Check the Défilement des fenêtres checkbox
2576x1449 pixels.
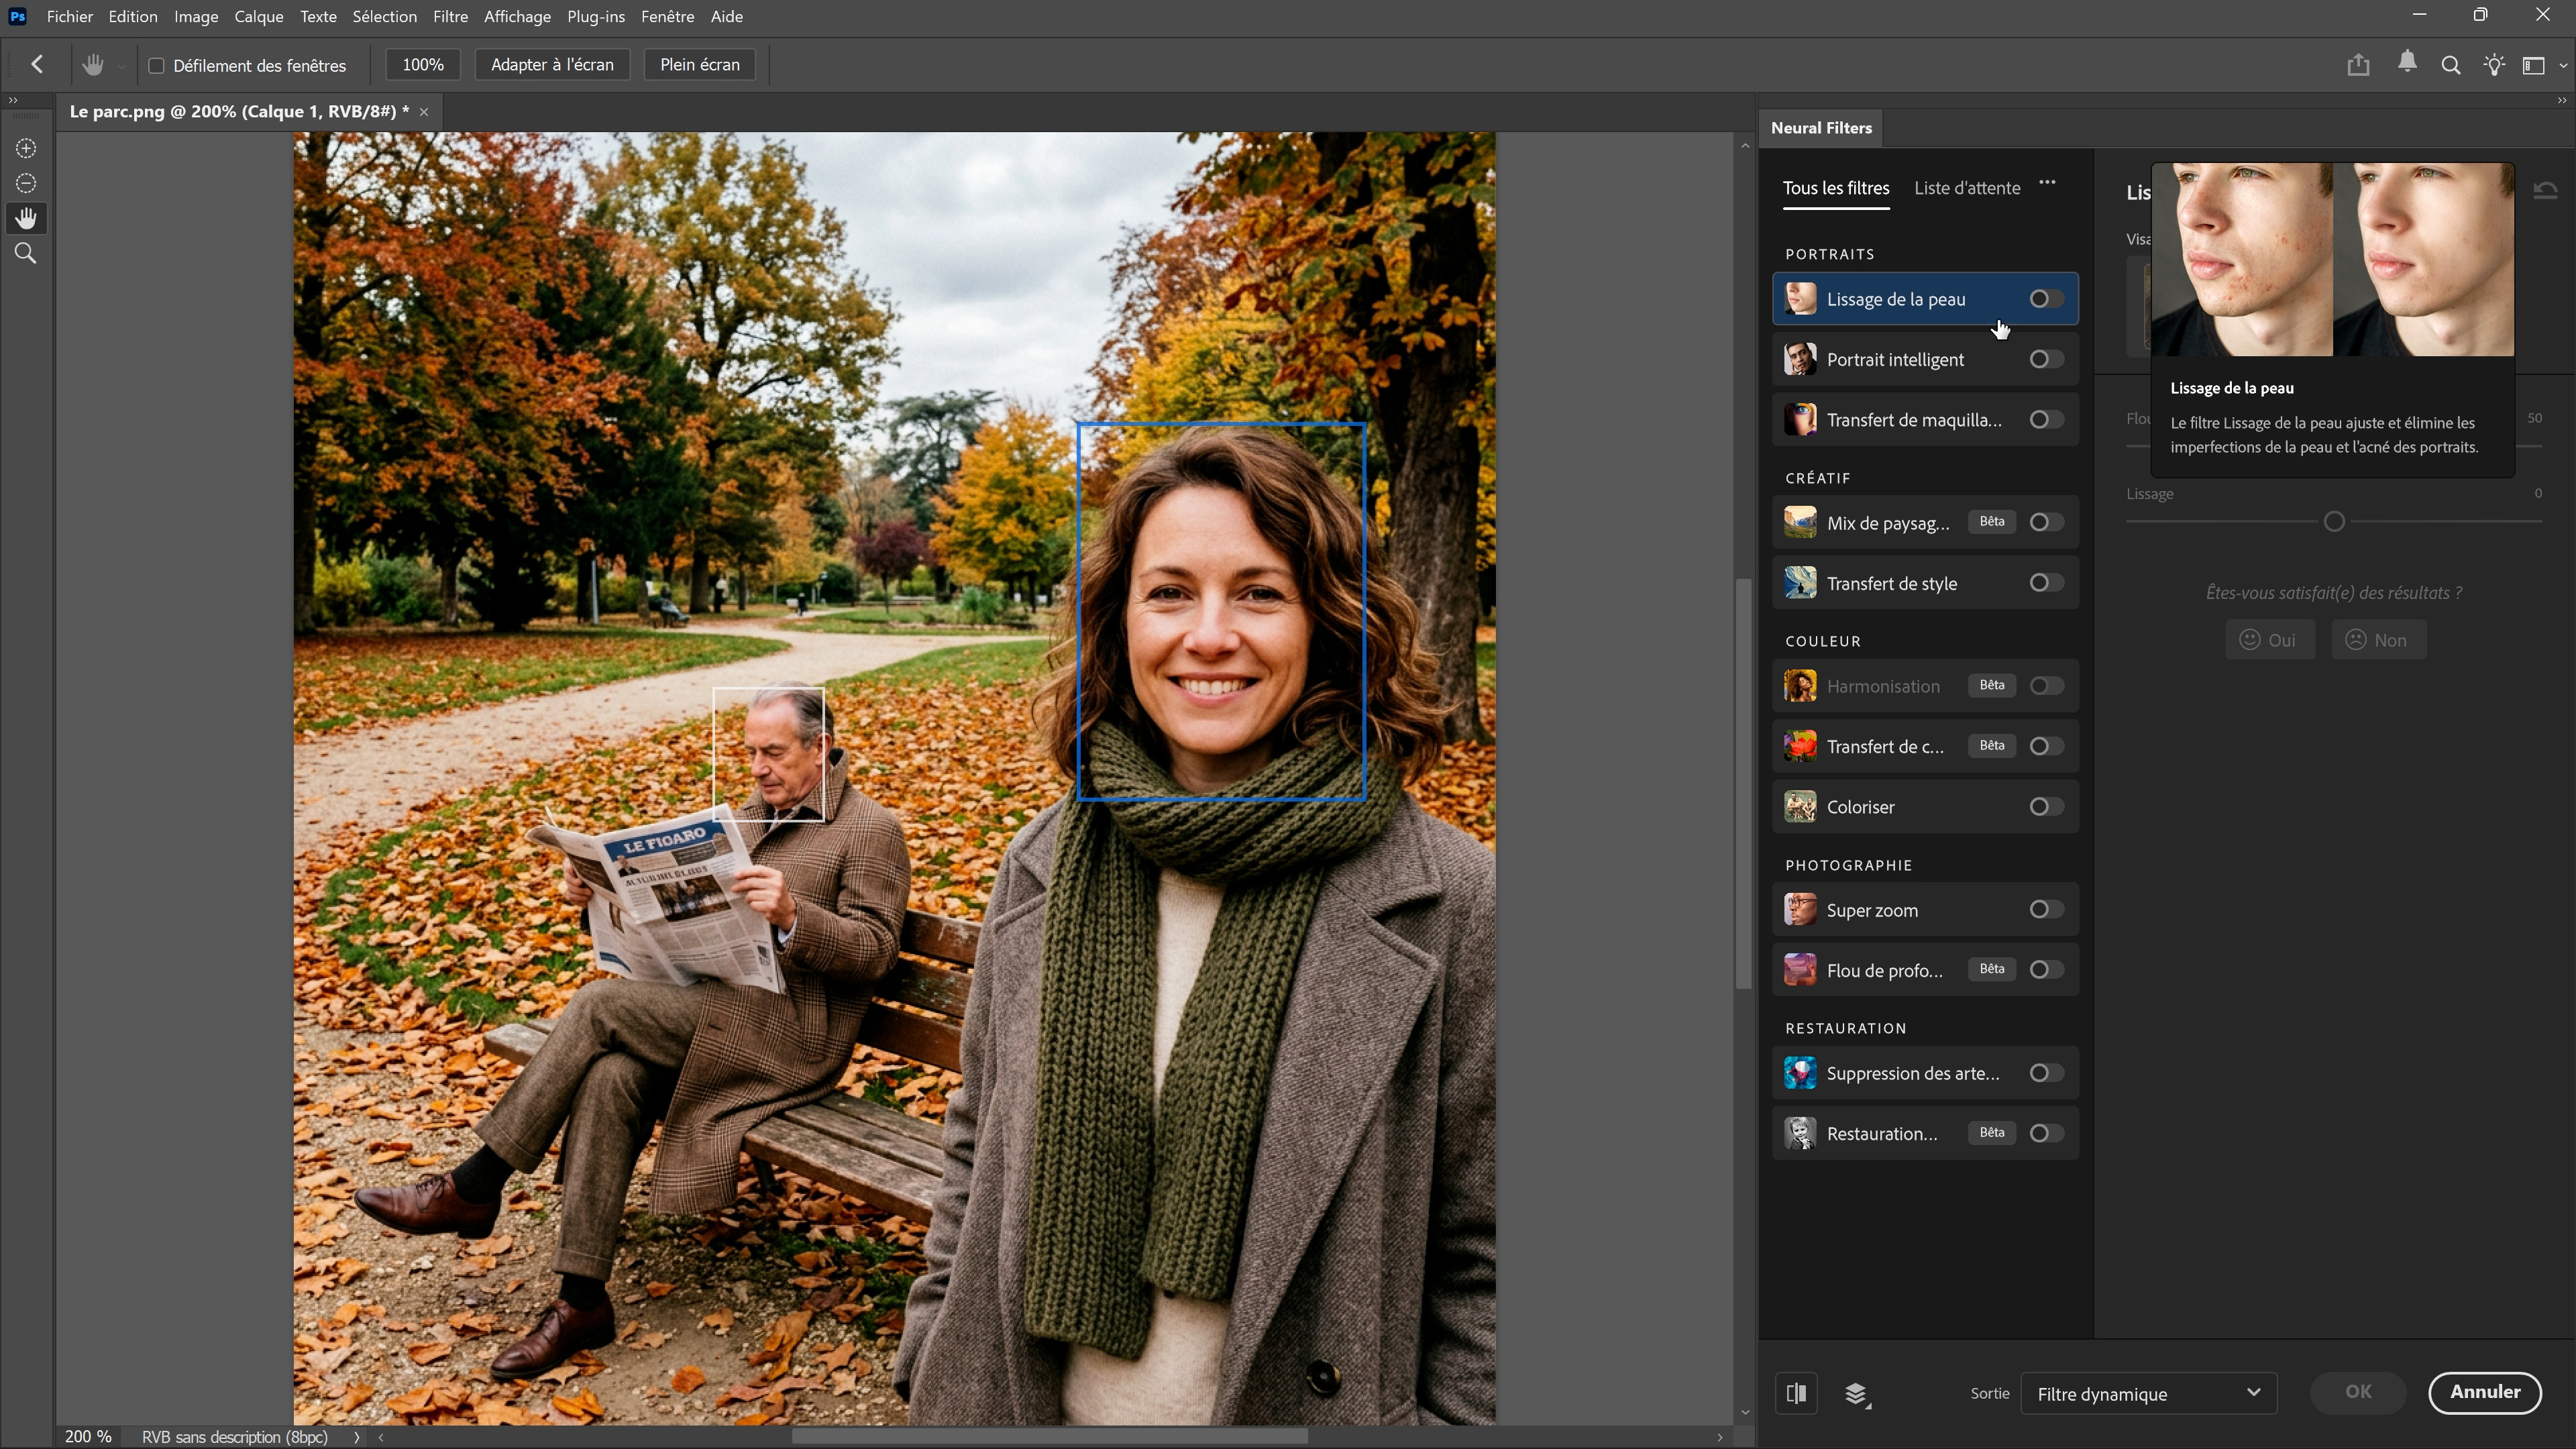pyautogui.click(x=157, y=66)
